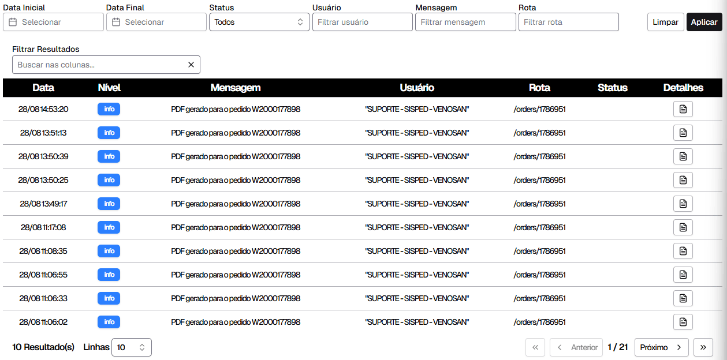This screenshot has height=360, width=727.
Task: Sort by the Data column header
Action: click(43, 88)
